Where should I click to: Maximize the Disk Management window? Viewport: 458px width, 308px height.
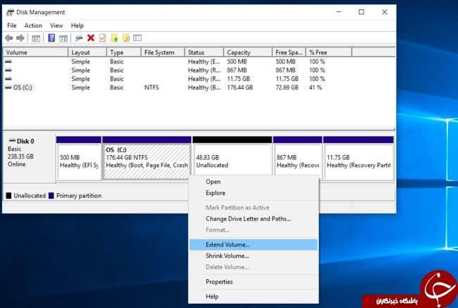(361, 12)
